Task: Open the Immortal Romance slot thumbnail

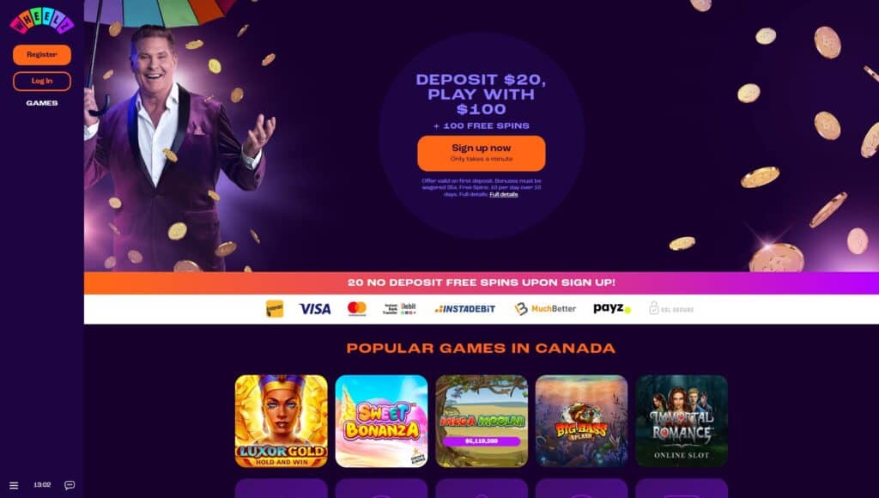Action: coord(682,422)
